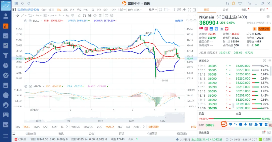
Task: Show more sub indicators arrow after ARBR
Action: (x=144, y=127)
